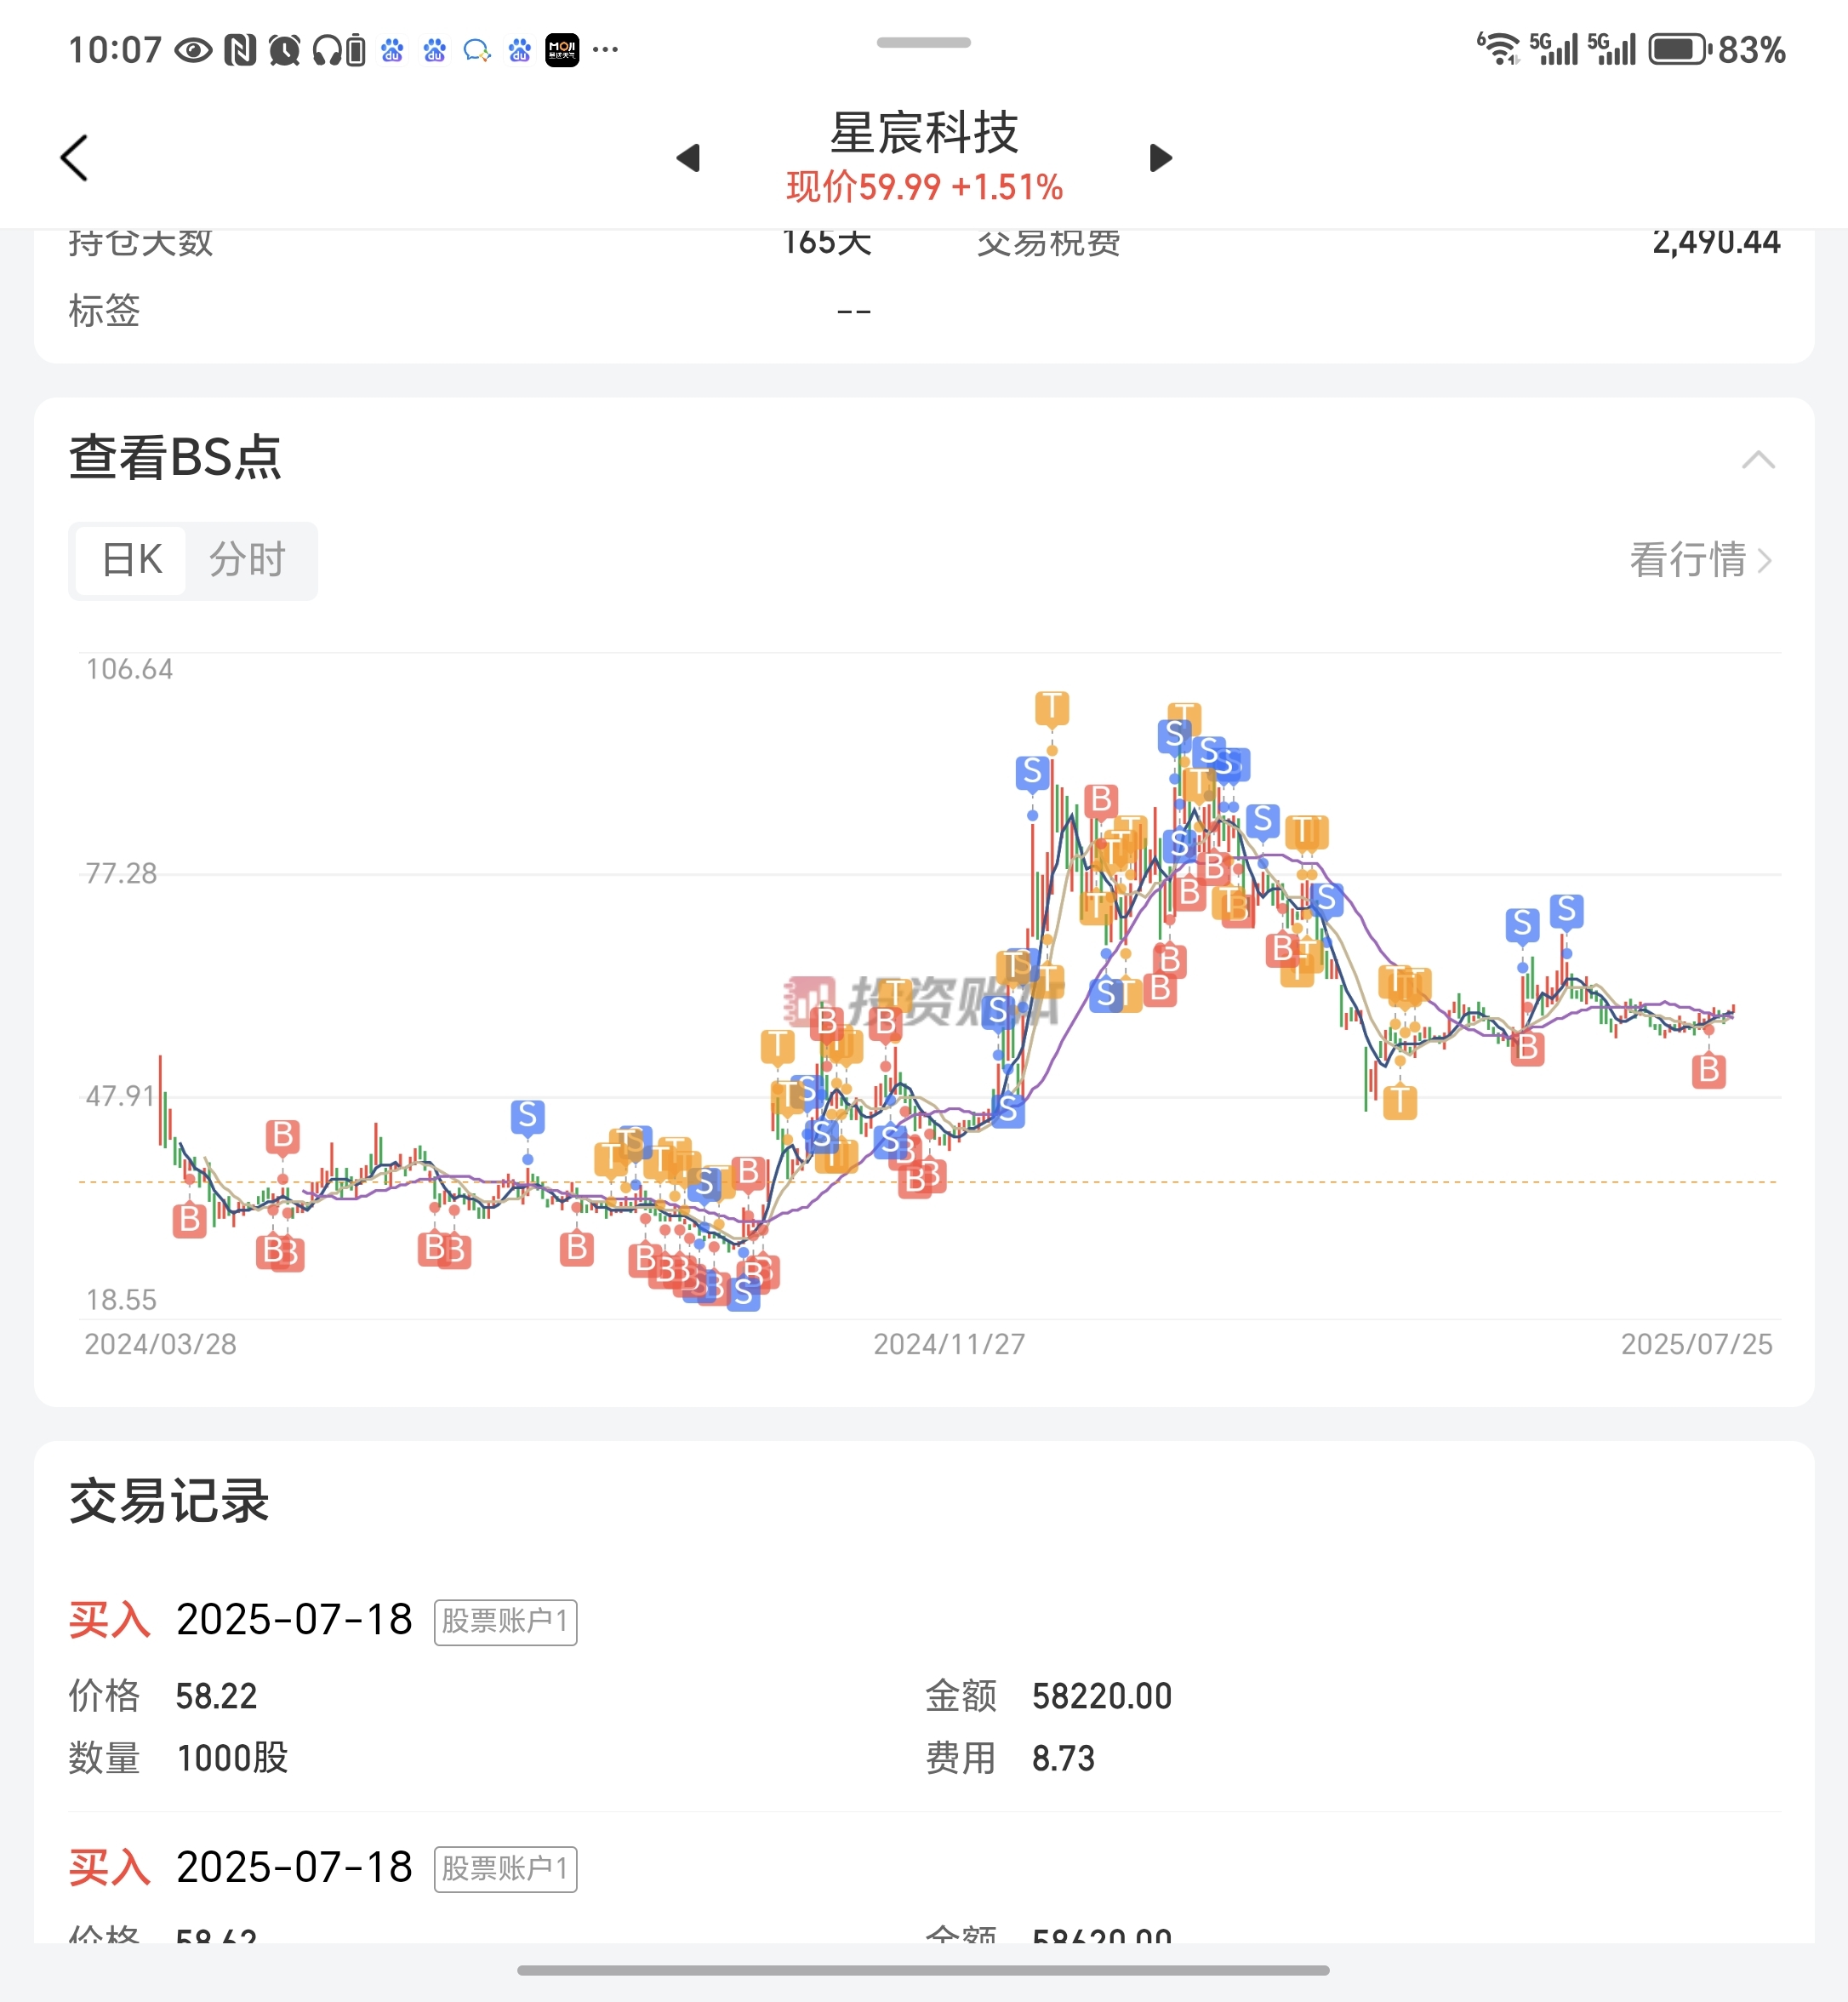Tap the alarm clock status icon
Image resolution: width=1848 pixels, height=2002 pixels.
[284, 49]
